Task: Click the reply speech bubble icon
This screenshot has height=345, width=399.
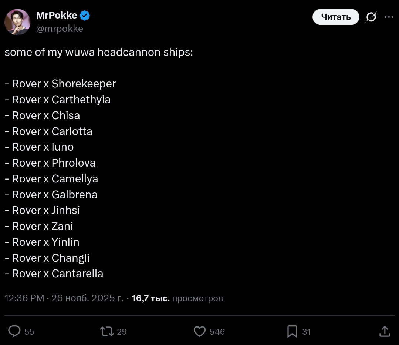Action: (14, 331)
